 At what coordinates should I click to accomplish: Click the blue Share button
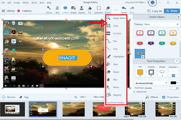tap(172, 11)
